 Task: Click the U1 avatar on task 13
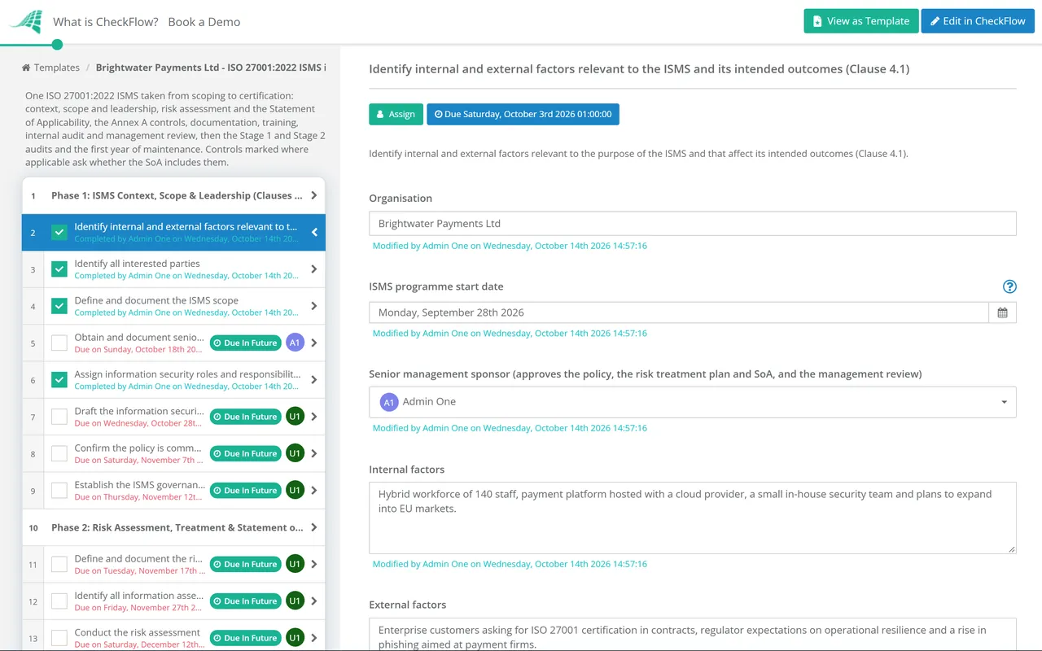point(295,638)
